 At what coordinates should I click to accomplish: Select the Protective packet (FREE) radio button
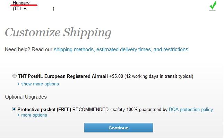click(x=14, y=109)
